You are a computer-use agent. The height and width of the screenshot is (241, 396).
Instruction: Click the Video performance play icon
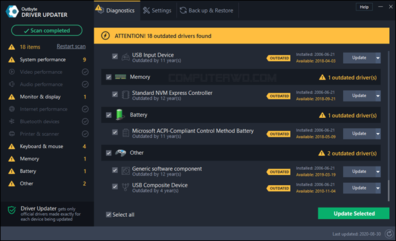point(12,72)
